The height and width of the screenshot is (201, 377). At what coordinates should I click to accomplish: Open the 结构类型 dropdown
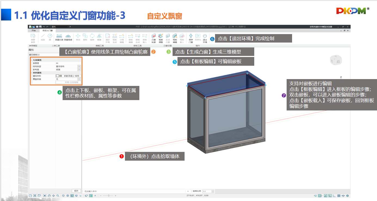[x=79, y=66]
